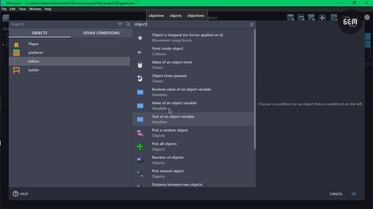Choose 'Value of an object variable' condition
373x209 pixels.
193,106
